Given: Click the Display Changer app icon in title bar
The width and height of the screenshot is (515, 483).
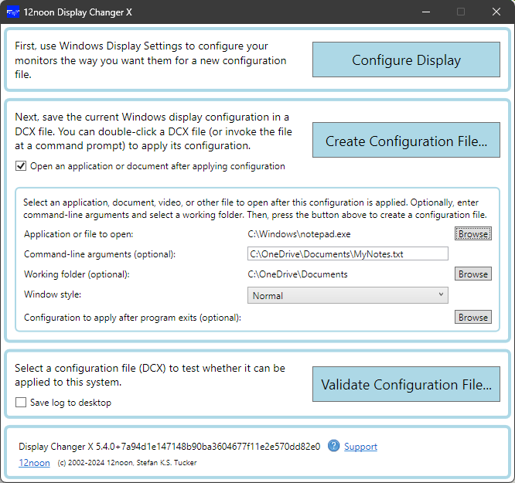Looking at the screenshot, I should [13, 12].
